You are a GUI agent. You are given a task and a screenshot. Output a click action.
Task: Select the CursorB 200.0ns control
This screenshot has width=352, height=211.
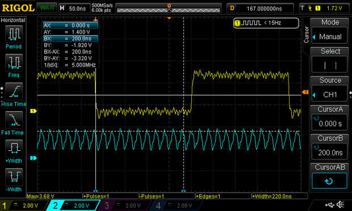coord(329,151)
